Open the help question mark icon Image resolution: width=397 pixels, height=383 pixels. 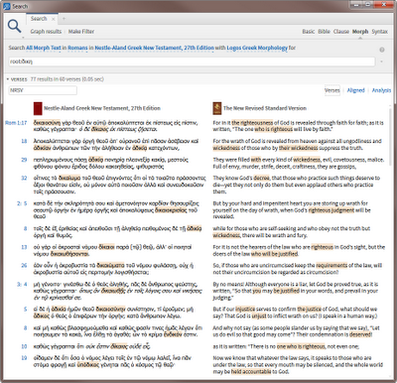[x=382, y=50]
